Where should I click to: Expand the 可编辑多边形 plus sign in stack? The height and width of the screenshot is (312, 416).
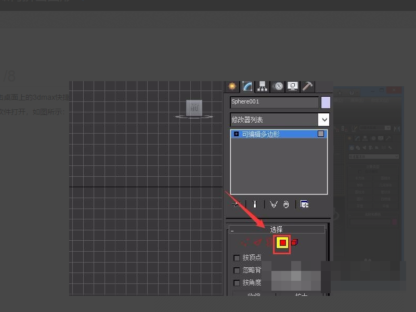(x=236, y=134)
